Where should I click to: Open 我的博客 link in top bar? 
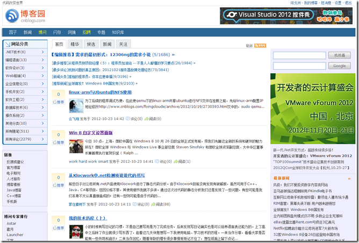(x=311, y=3)
